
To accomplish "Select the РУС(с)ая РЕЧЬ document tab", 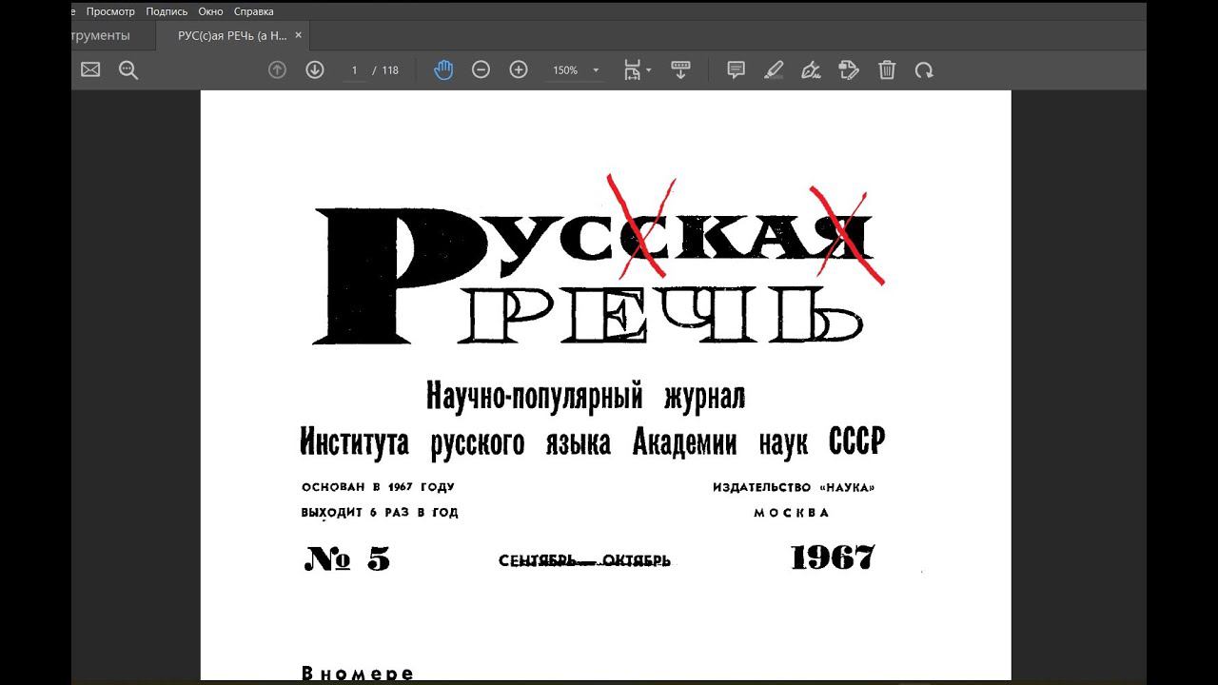I will point(232,35).
